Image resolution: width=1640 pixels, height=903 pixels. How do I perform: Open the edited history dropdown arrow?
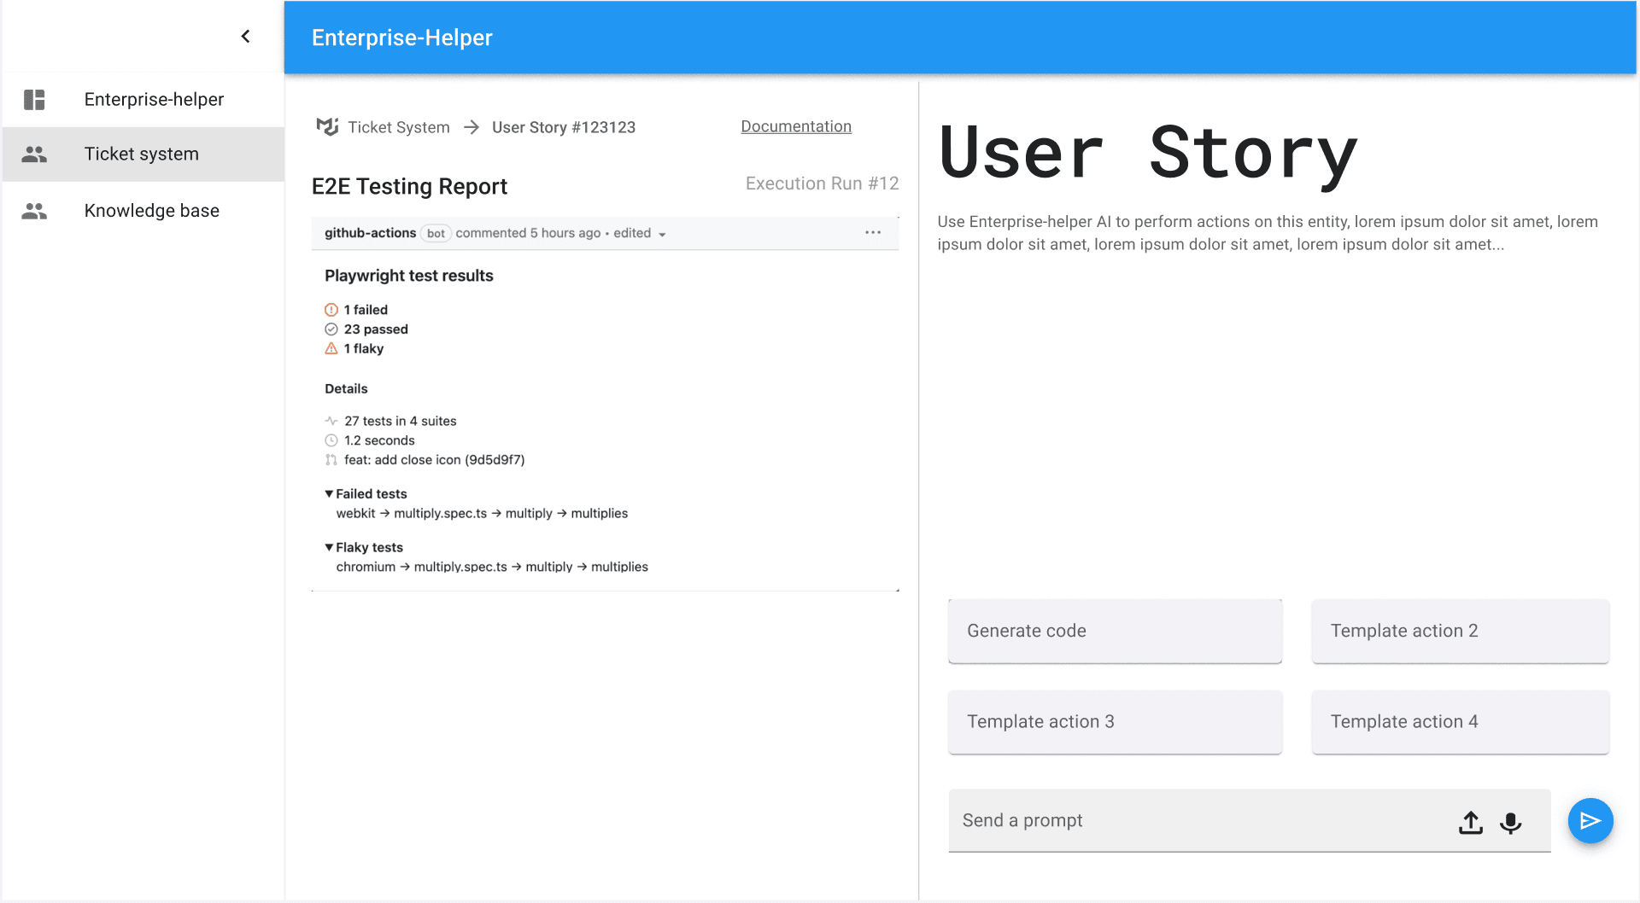(662, 235)
